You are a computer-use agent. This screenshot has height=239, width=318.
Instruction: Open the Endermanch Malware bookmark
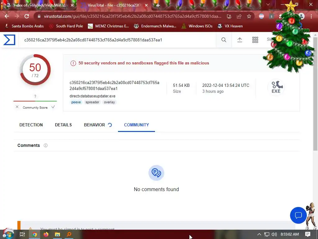pyautogui.click(x=155, y=26)
